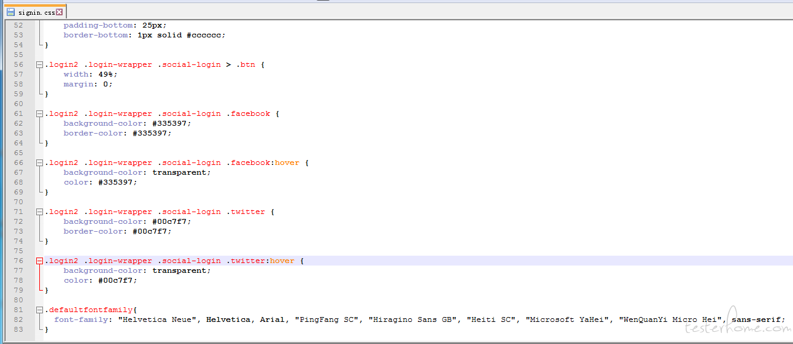Click the .twitter selector on line 71
This screenshot has width=793, height=344.
pos(246,212)
